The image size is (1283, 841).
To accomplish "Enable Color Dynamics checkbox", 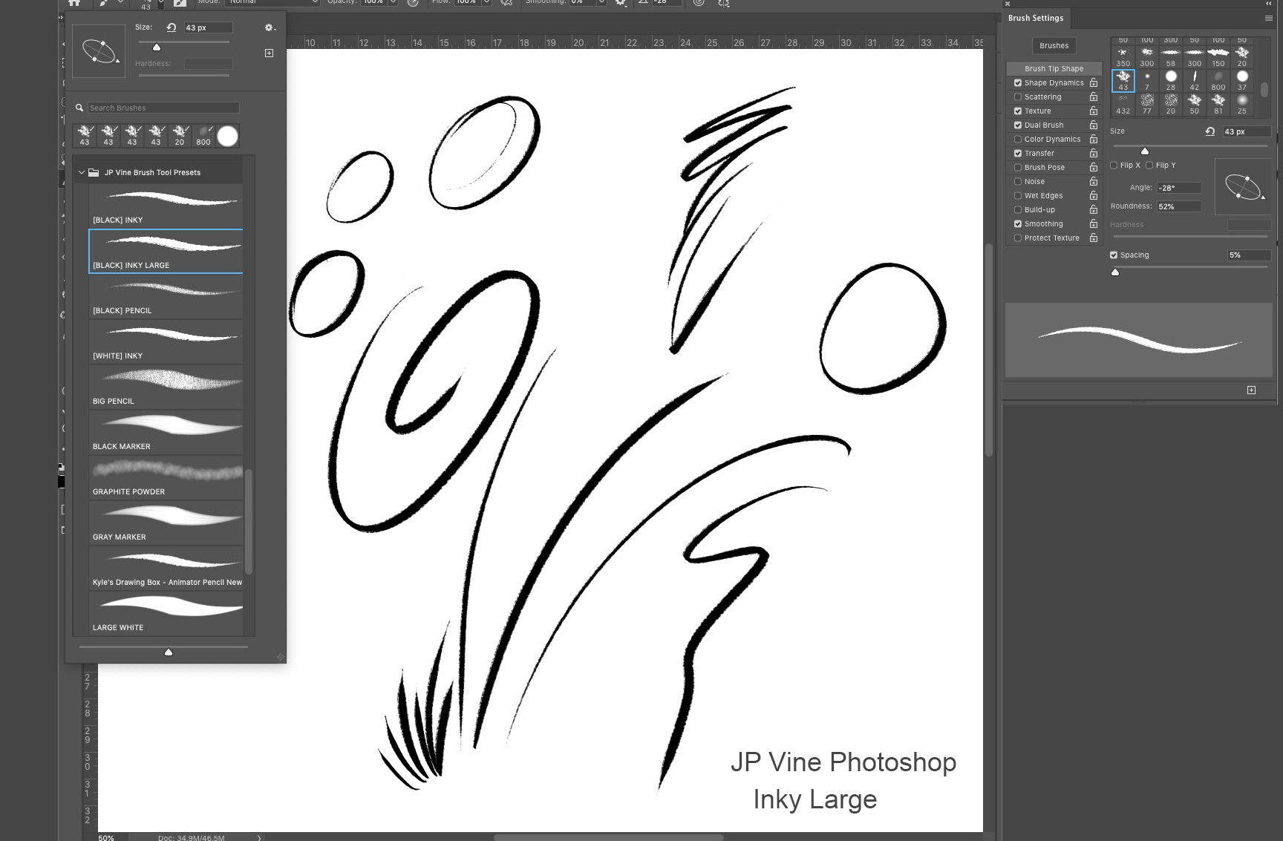I will pyautogui.click(x=1018, y=140).
